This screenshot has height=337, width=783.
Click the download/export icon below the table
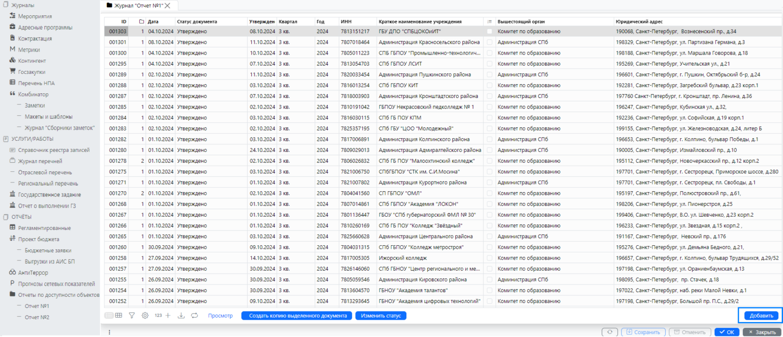click(x=181, y=316)
